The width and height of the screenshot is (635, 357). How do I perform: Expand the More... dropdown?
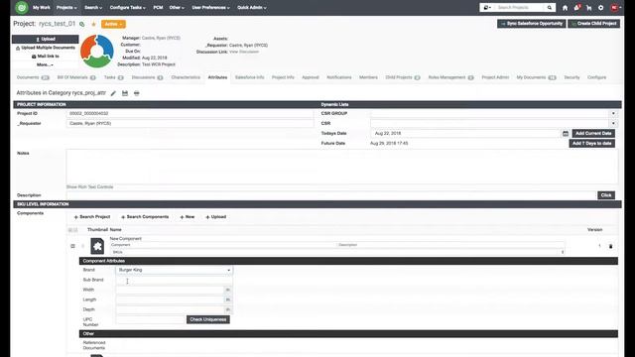(46, 64)
